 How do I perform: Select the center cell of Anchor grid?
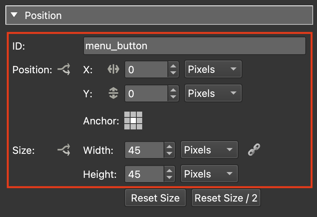tap(133, 121)
